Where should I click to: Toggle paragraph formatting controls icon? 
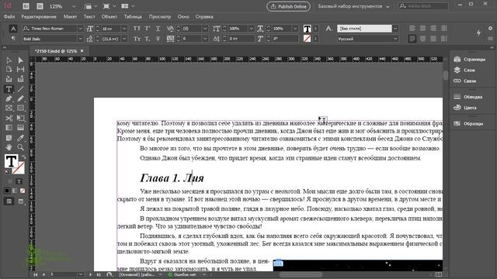point(13,39)
